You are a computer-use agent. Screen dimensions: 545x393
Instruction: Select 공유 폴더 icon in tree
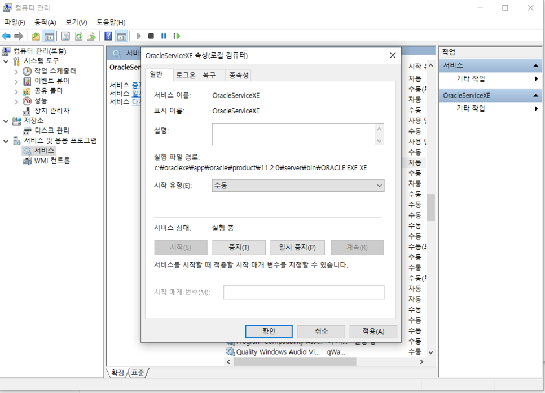click(x=27, y=91)
